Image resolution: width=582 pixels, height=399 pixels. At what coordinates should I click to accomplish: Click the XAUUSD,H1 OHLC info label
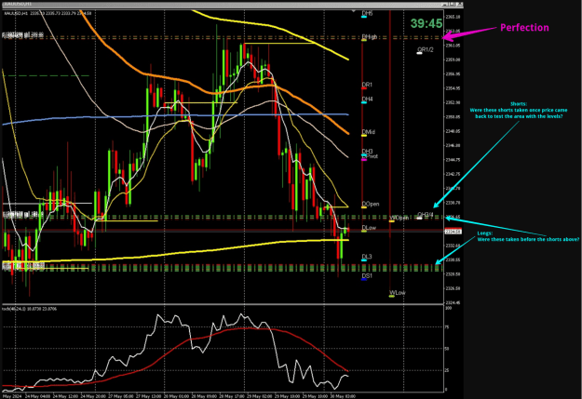tap(47, 13)
